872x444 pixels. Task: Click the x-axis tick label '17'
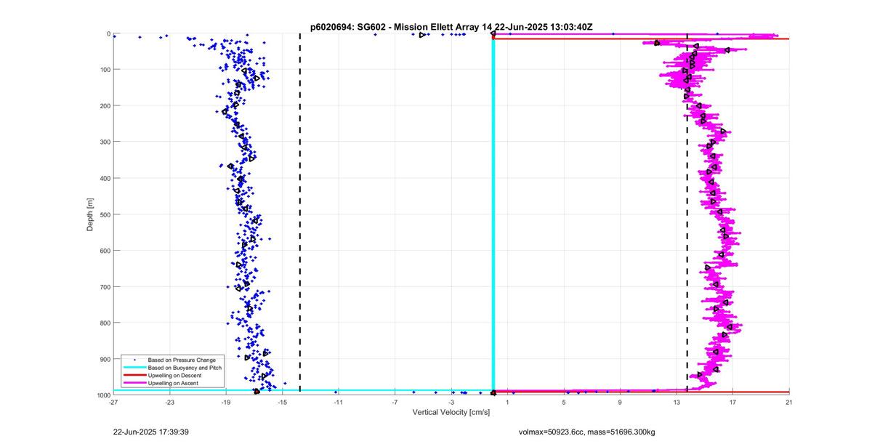click(x=732, y=402)
